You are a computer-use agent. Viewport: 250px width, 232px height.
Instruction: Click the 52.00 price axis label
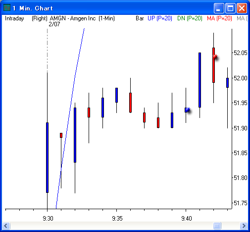(241, 78)
